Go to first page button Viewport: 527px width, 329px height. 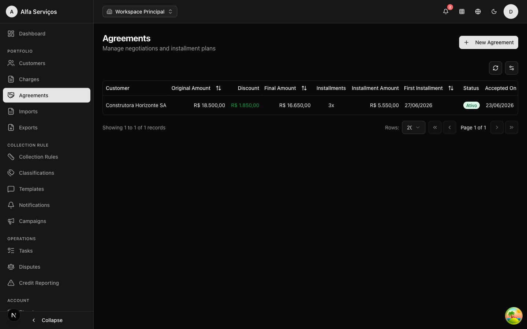435,128
